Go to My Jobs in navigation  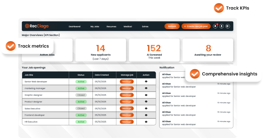click(x=95, y=26)
